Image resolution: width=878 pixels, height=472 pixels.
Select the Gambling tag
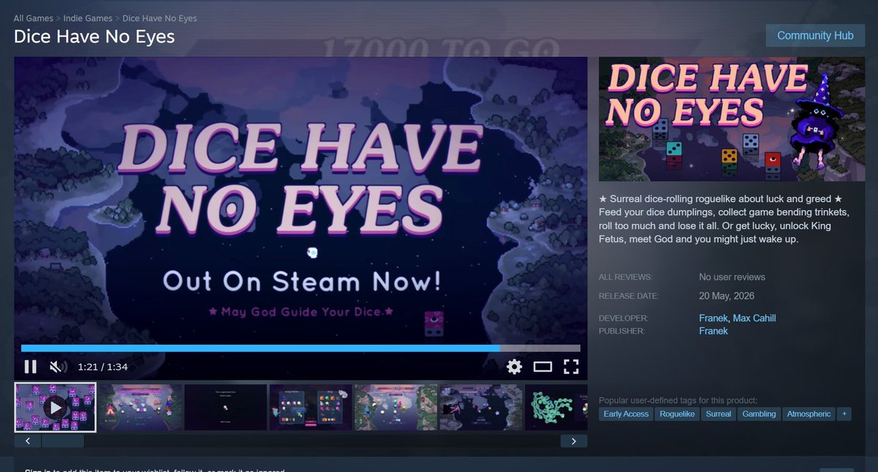click(x=759, y=414)
